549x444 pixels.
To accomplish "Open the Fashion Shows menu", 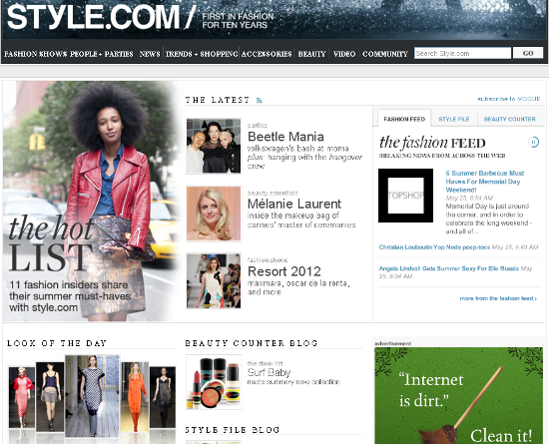I will (35, 54).
